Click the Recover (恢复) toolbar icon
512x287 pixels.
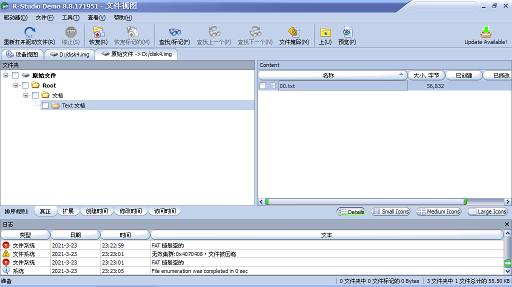[x=98, y=32]
